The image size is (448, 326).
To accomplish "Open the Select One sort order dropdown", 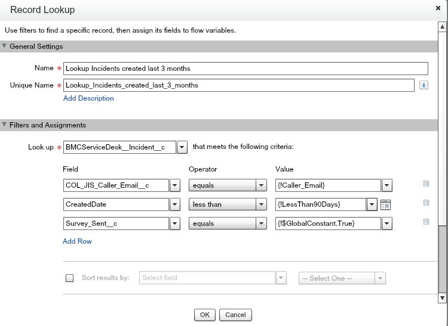I will [x=380, y=278].
